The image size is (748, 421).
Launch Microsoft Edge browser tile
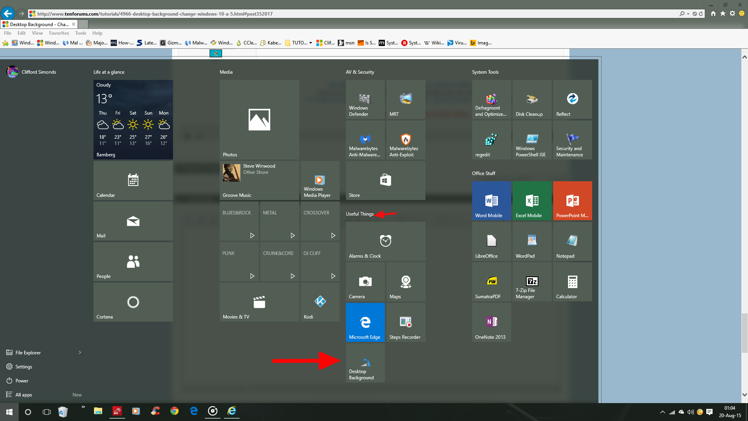click(365, 322)
